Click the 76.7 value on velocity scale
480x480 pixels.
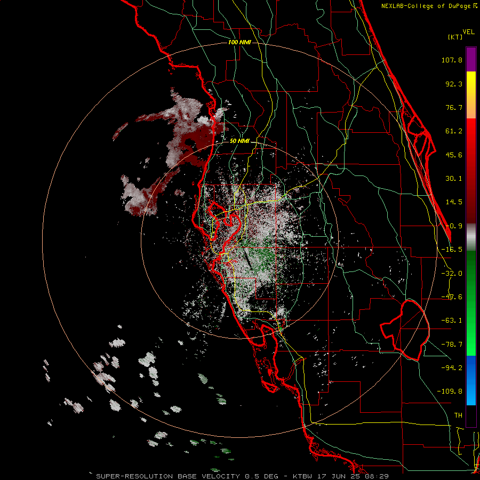(x=454, y=107)
